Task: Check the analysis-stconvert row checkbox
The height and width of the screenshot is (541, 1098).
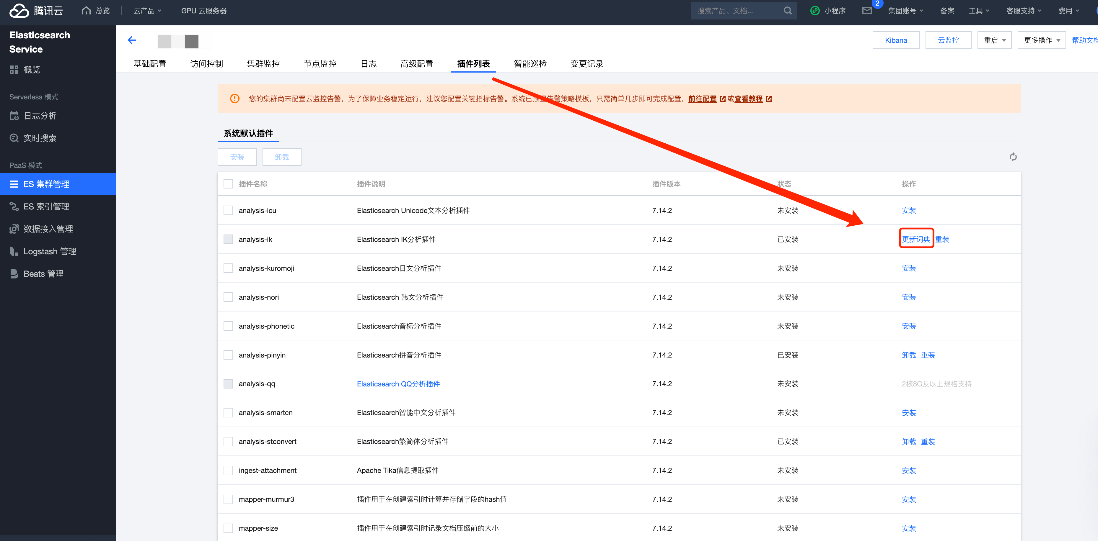Action: (x=228, y=442)
